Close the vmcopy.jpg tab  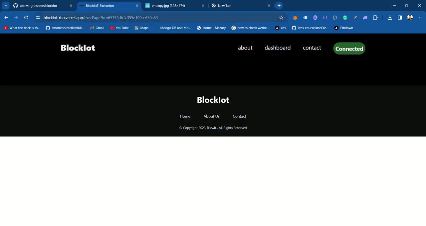203,6
